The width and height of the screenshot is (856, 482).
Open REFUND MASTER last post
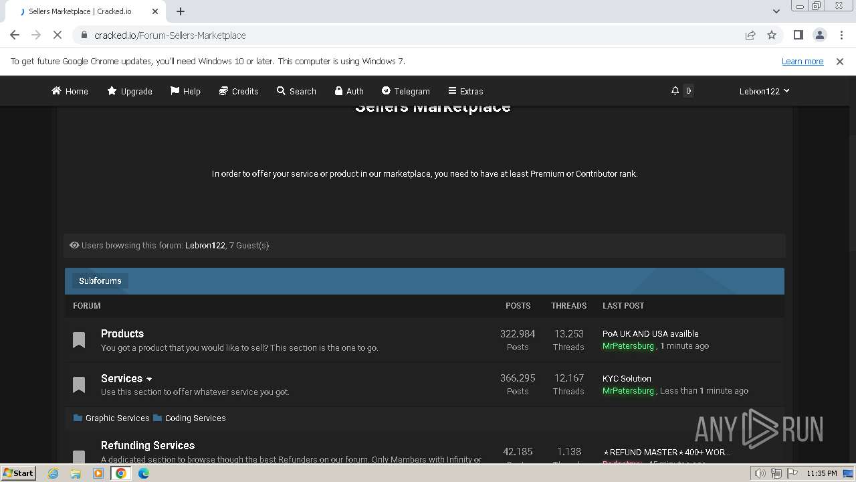point(667,452)
